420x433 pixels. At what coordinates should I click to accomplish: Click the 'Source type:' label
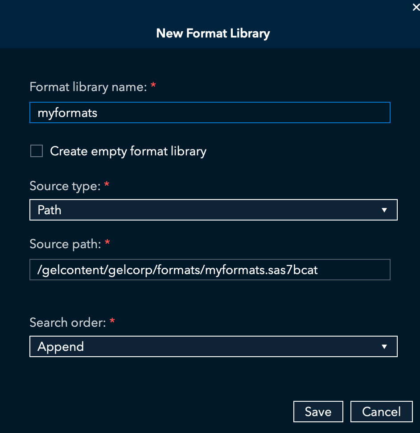(x=65, y=186)
